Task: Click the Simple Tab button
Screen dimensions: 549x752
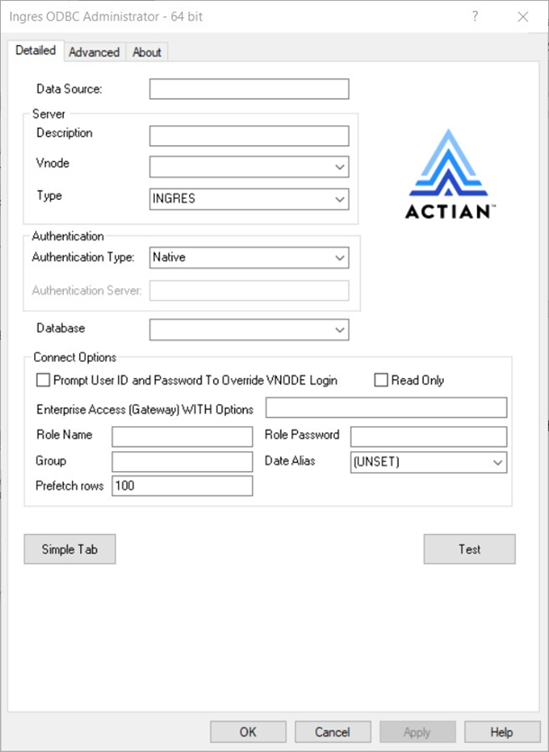Action: (70, 549)
